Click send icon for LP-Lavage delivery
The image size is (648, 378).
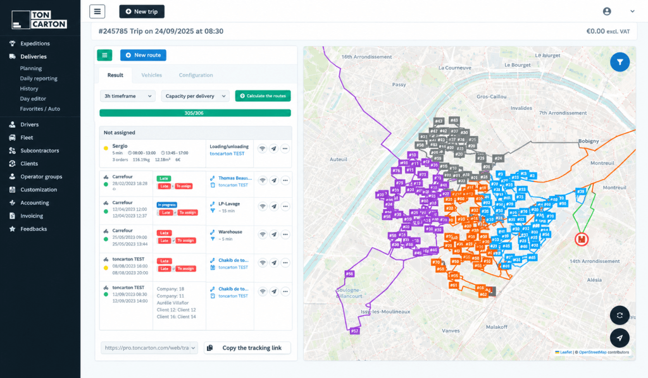pyautogui.click(x=273, y=206)
